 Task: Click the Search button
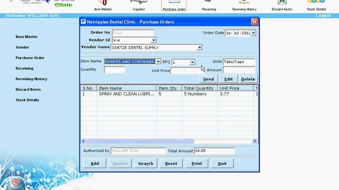146,164
